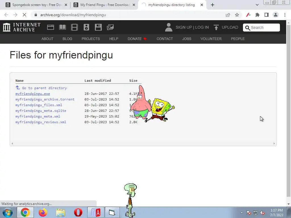The width and height of the screenshot is (291, 218).
Task: Share this page icon in address bar
Action: (228, 15)
